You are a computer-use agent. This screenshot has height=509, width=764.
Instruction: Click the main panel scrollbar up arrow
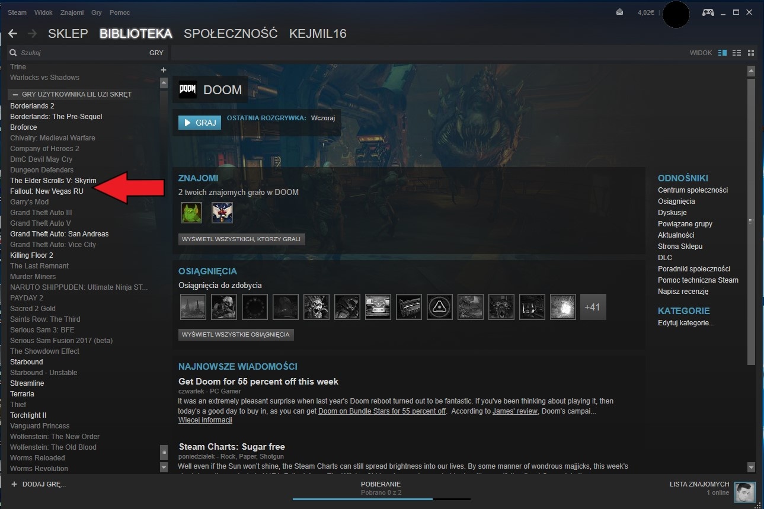click(x=751, y=71)
